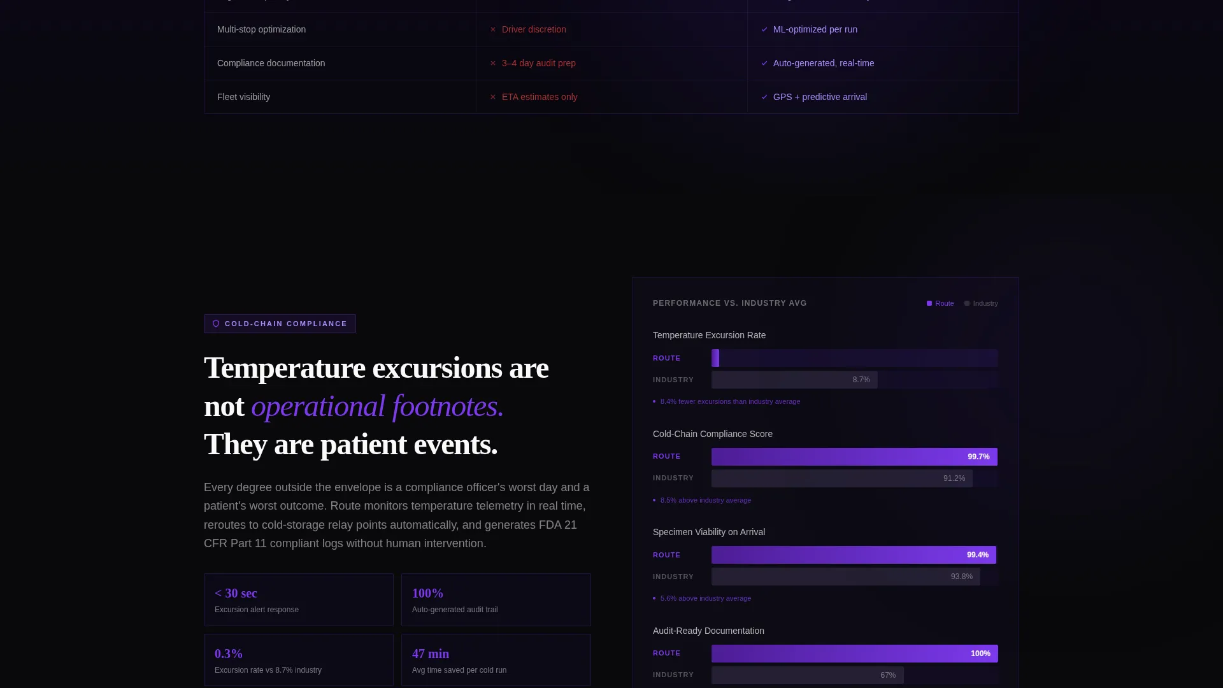This screenshot has height=688, width=1223.
Task: Click the purple Route legend square
Action: point(929,303)
